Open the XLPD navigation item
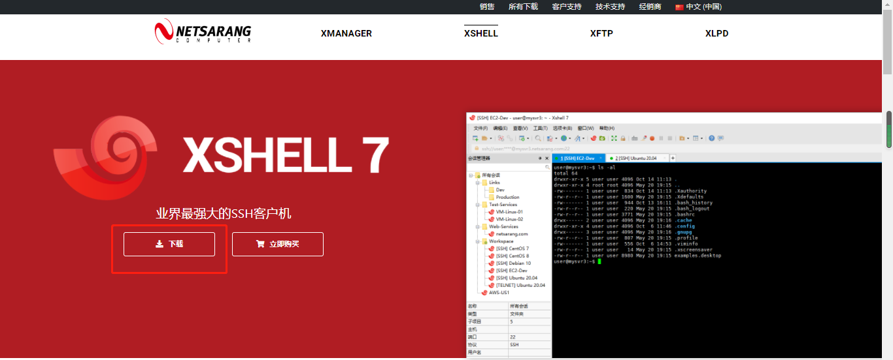This screenshot has width=893, height=360. [716, 33]
